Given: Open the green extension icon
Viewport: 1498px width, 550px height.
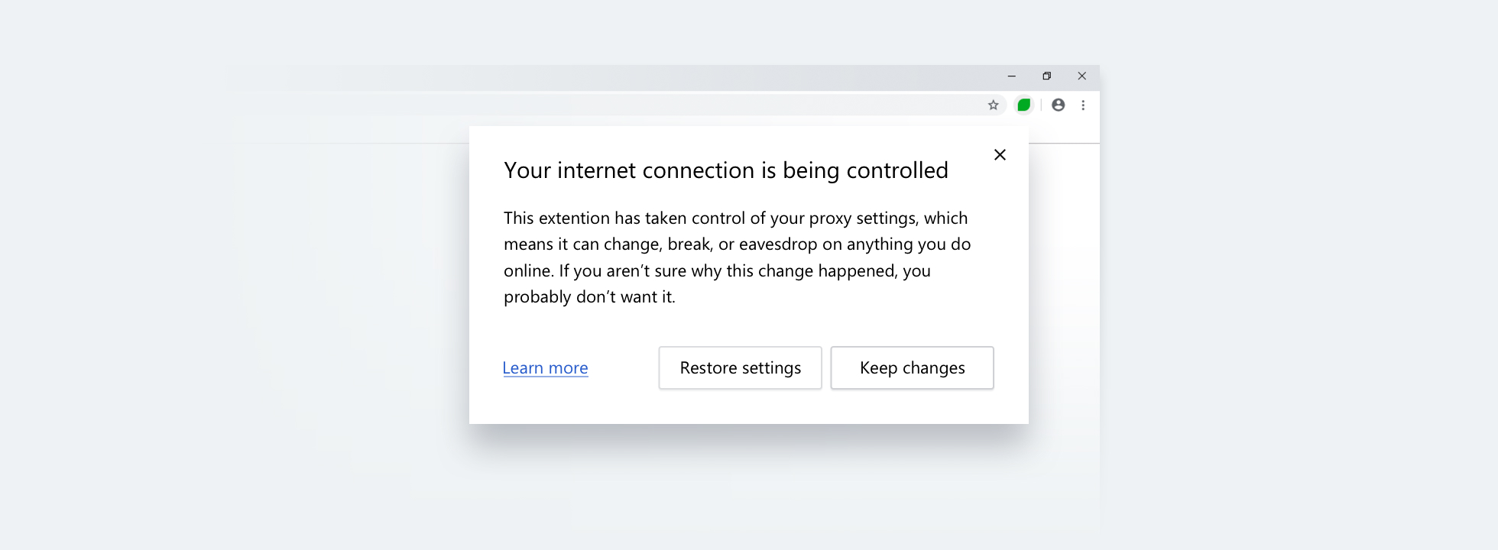Looking at the screenshot, I should [x=1023, y=105].
